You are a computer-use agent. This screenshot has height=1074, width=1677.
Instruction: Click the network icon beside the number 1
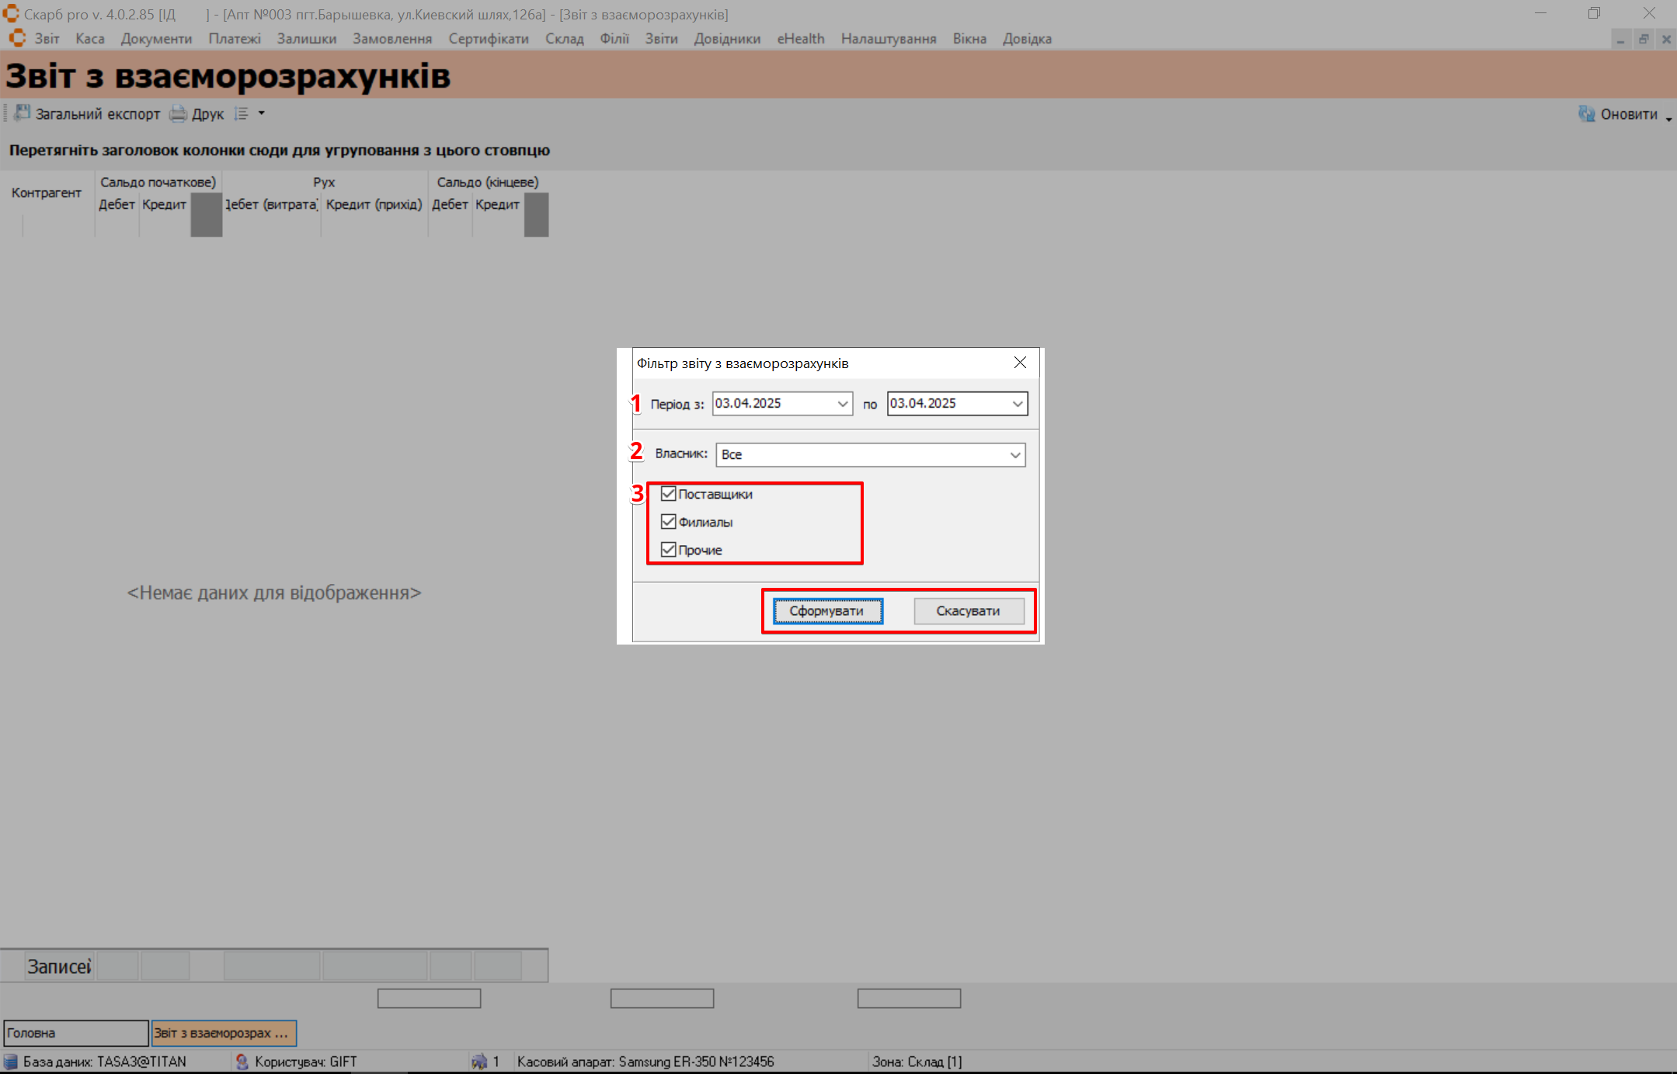pyautogui.click(x=479, y=1062)
